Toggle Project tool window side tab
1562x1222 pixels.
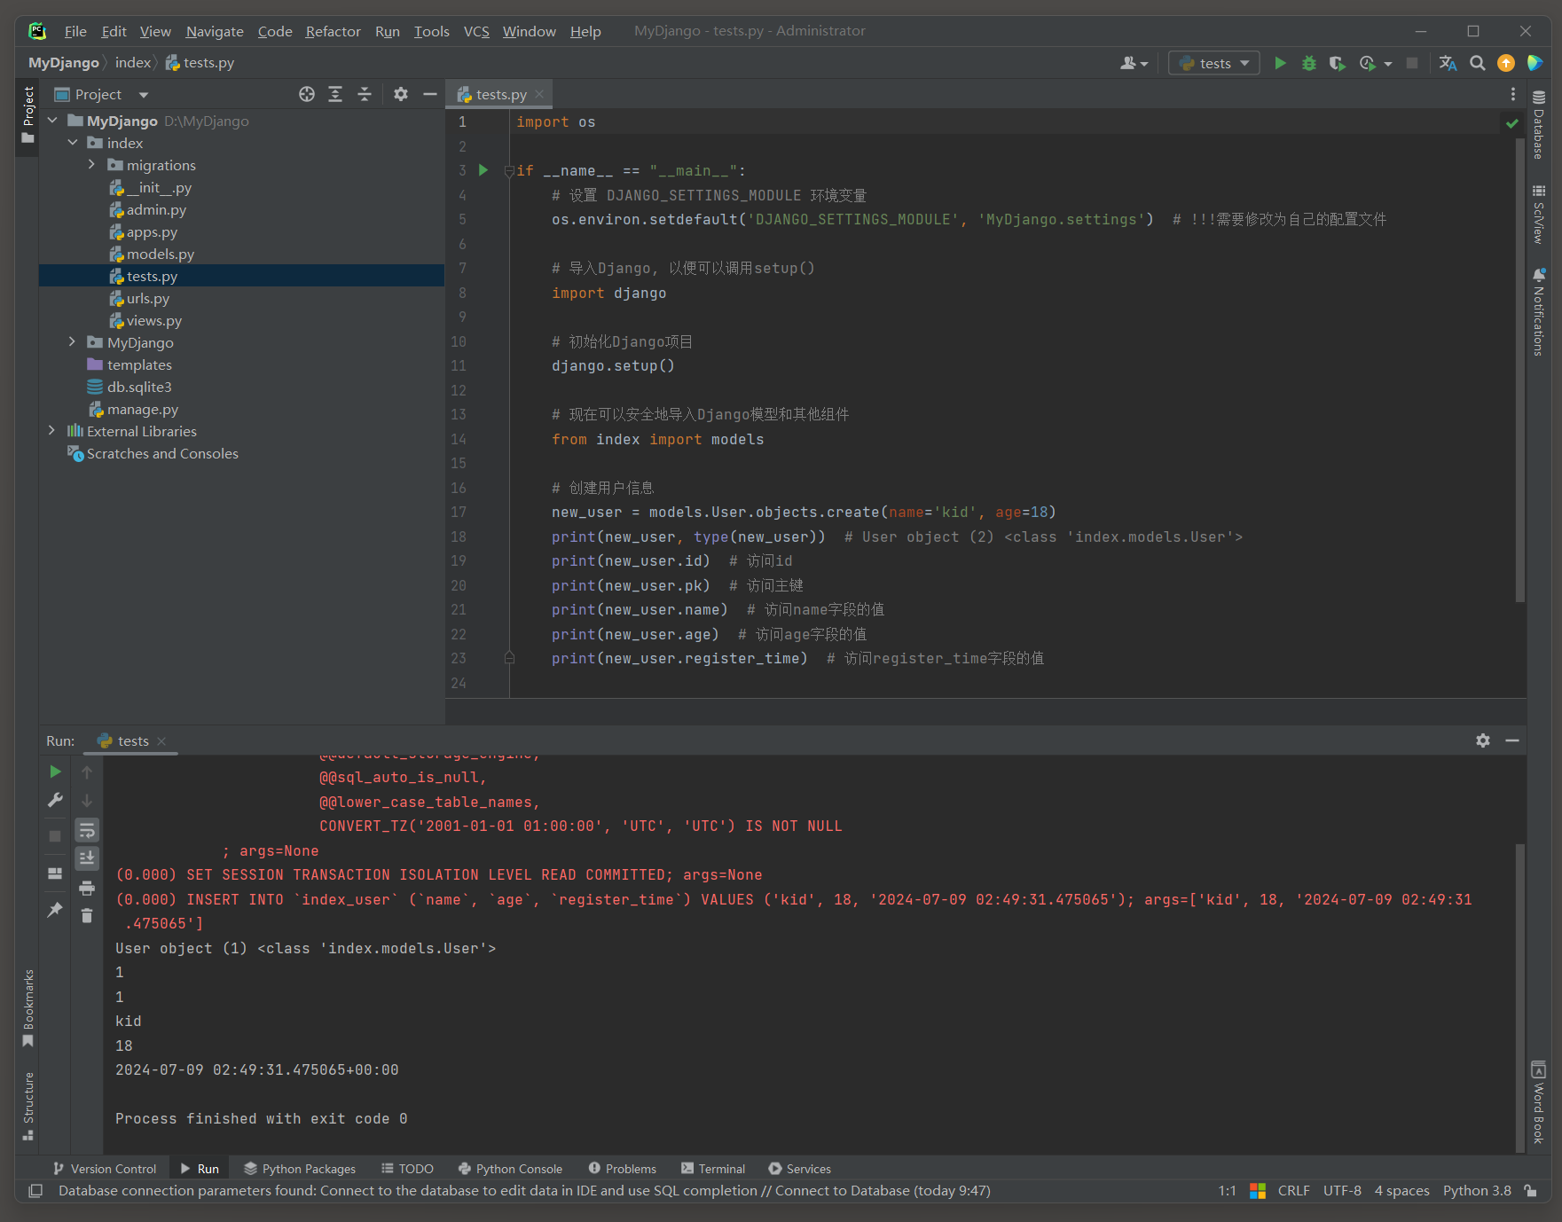[27, 115]
